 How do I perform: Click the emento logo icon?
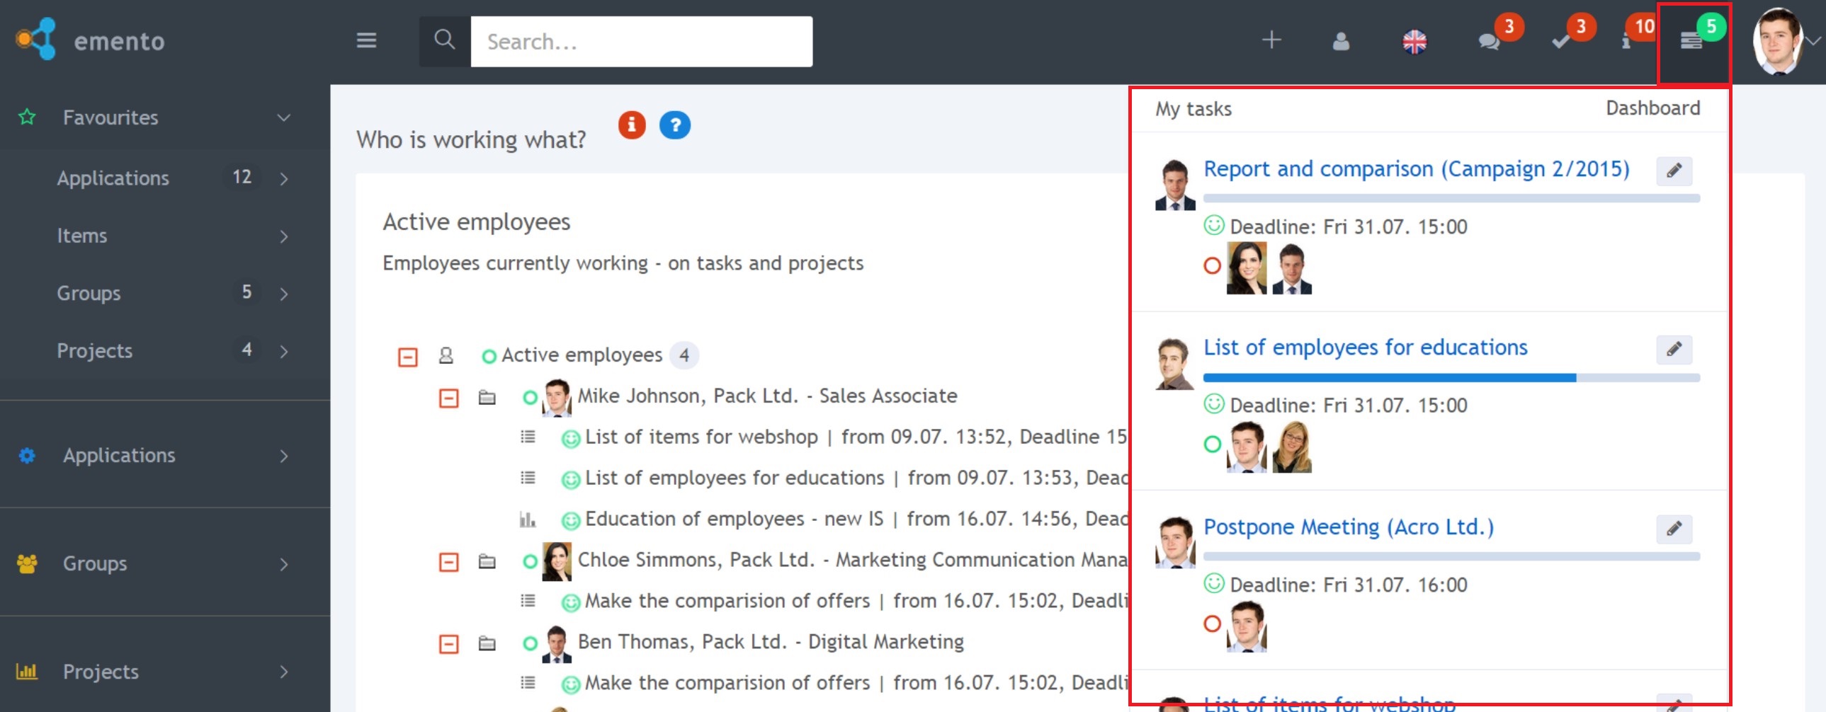35,39
